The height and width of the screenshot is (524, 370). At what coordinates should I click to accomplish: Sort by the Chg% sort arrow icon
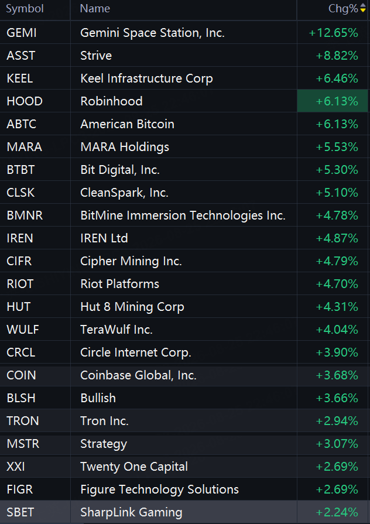click(363, 8)
